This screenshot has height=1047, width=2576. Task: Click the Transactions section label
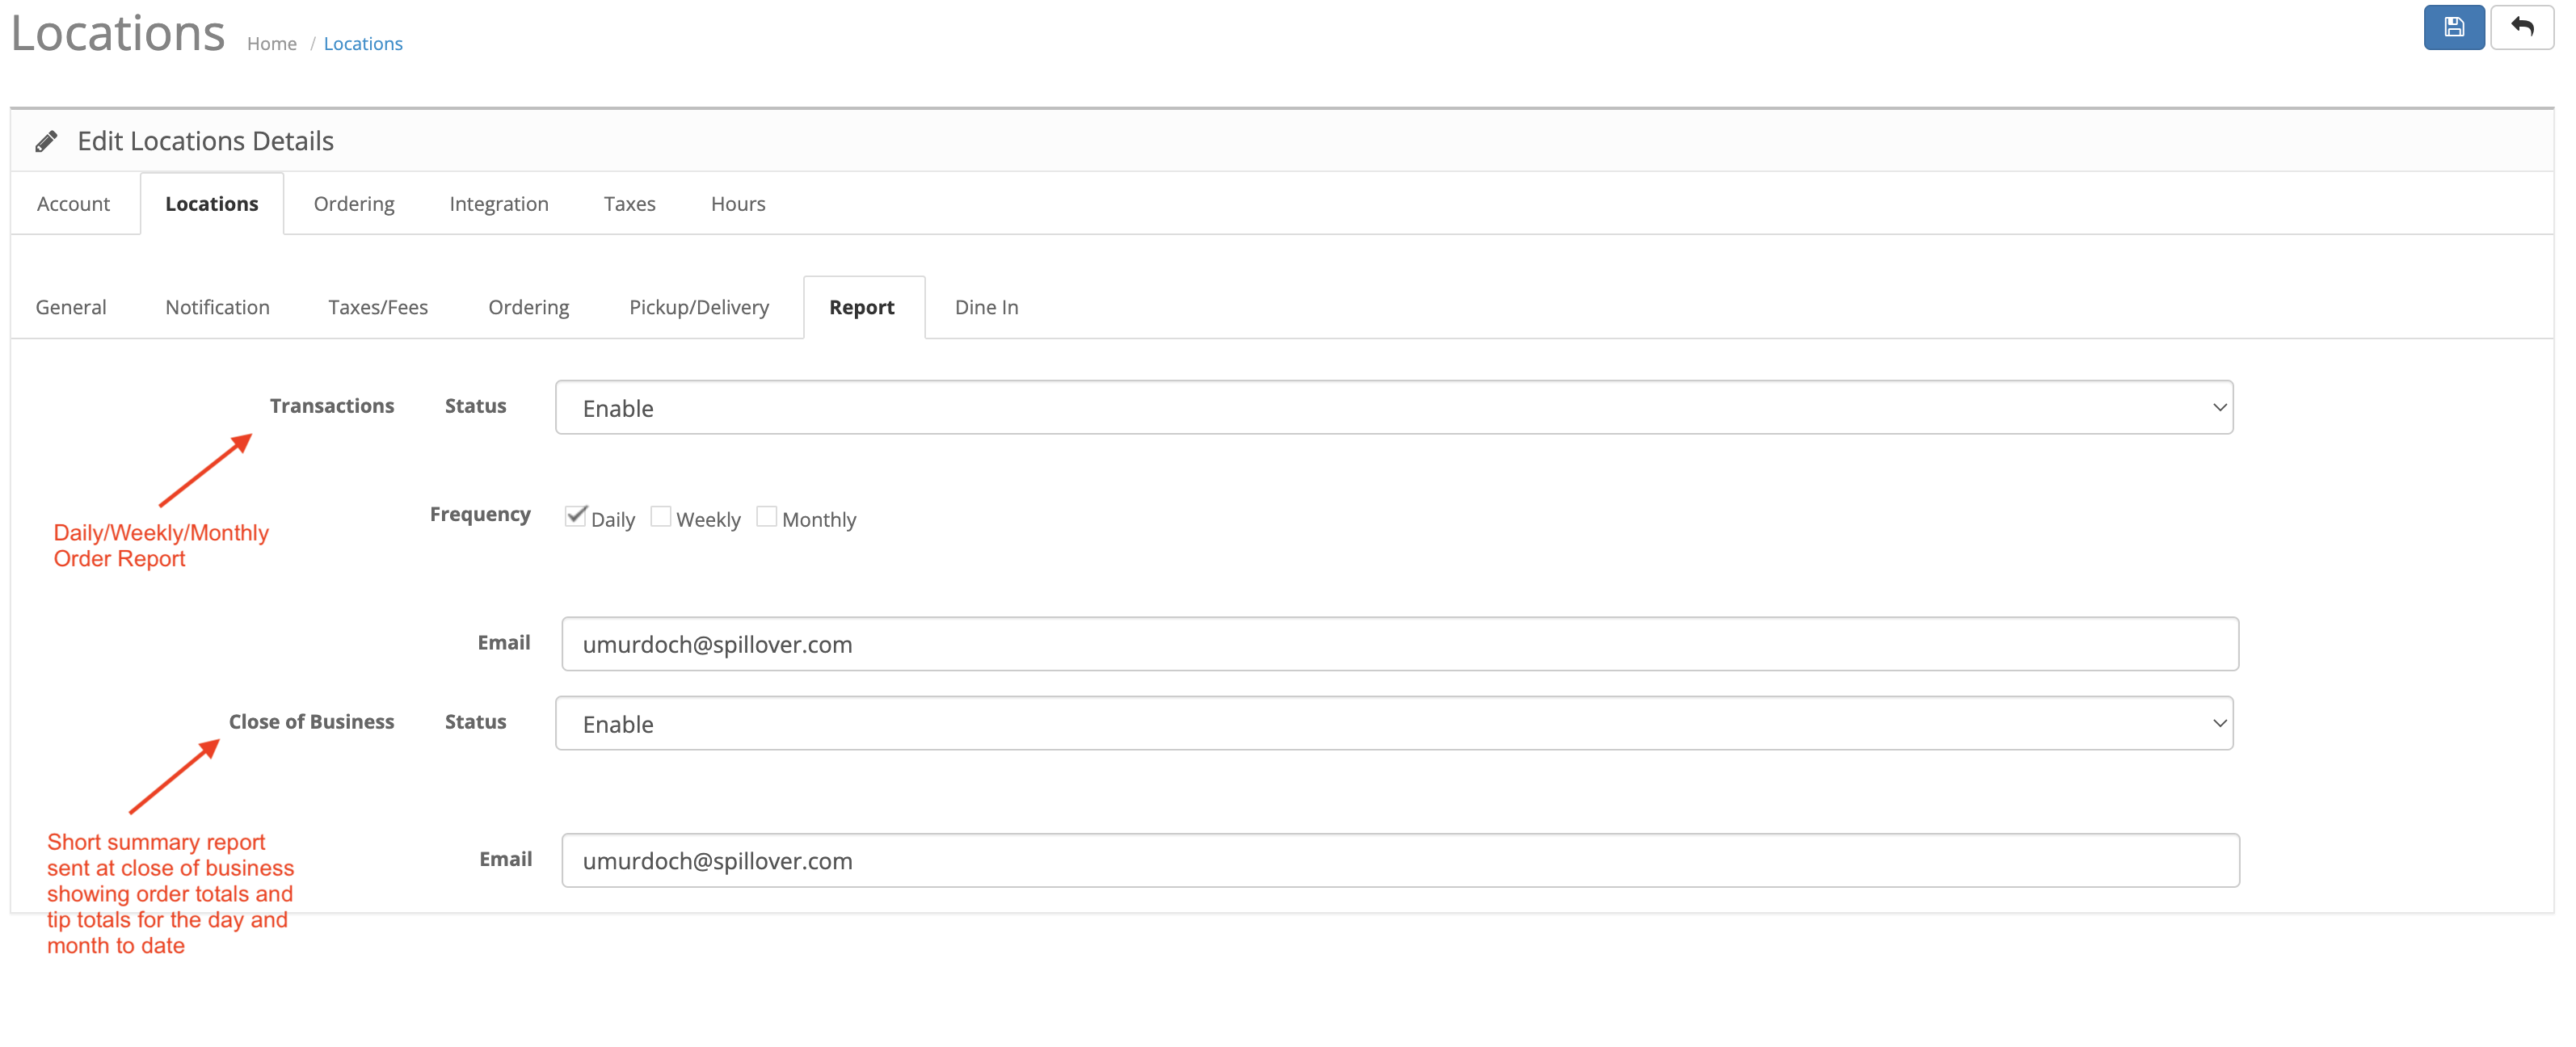coord(332,406)
